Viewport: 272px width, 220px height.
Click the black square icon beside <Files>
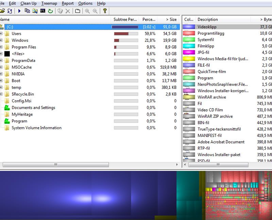click(x=7, y=54)
